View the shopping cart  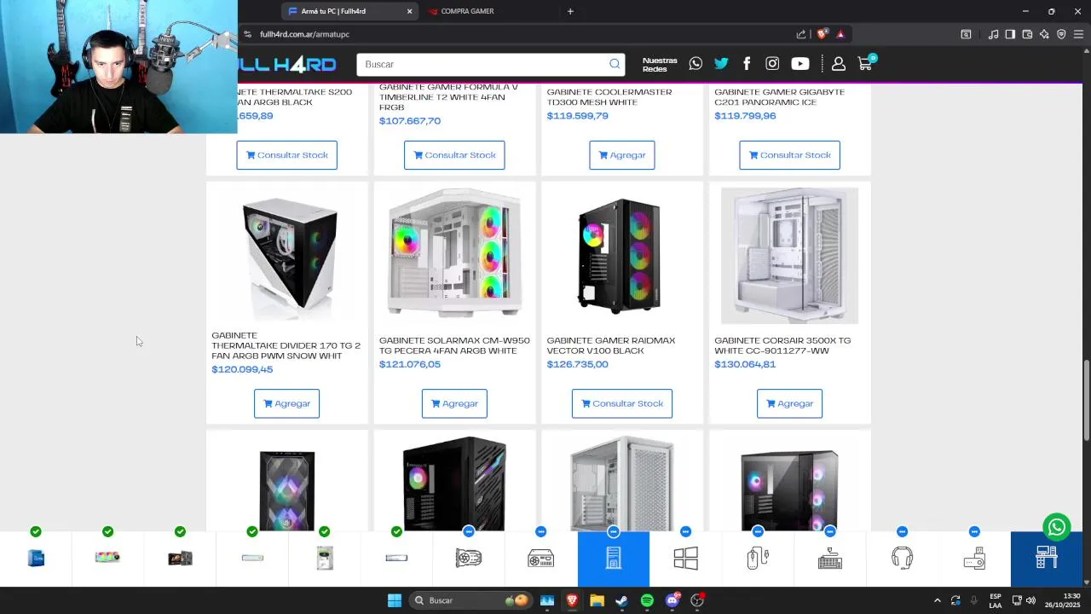pos(865,64)
